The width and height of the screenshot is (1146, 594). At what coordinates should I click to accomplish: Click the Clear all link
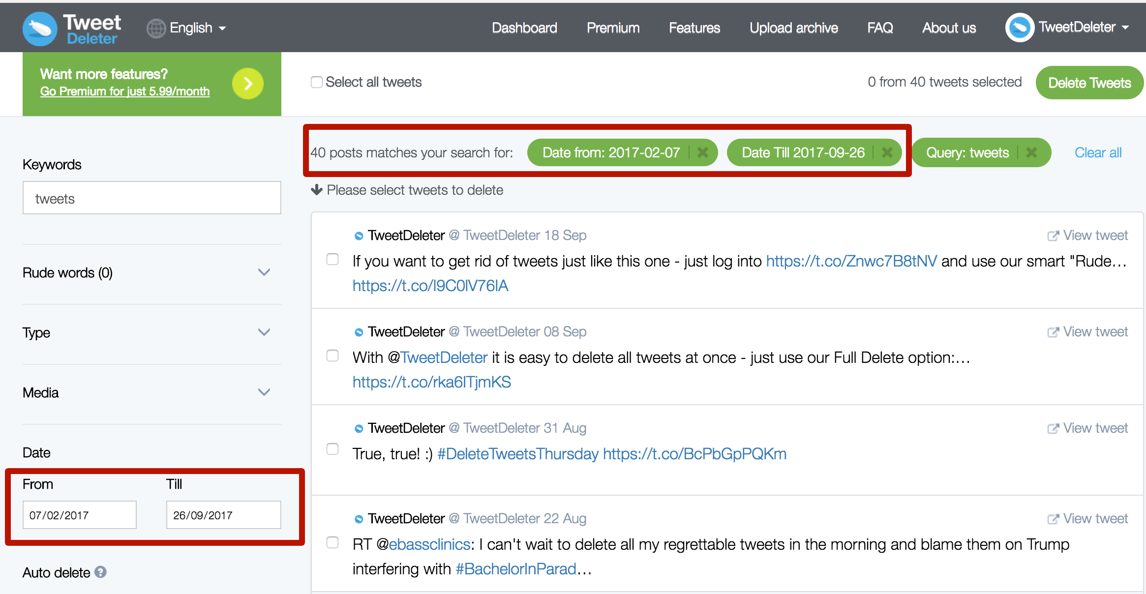click(1098, 152)
